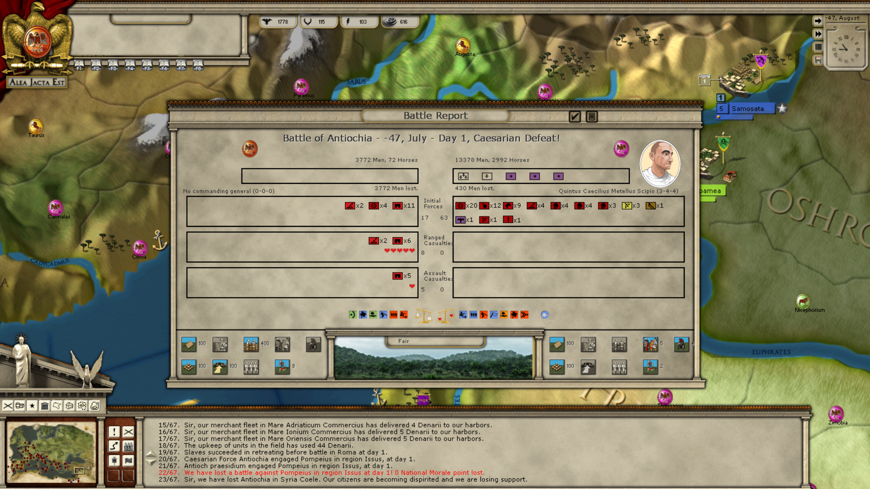Screen dimensions: 870x489
Task: Click the Alea Jacta Est title plaque
Action: [x=37, y=82]
